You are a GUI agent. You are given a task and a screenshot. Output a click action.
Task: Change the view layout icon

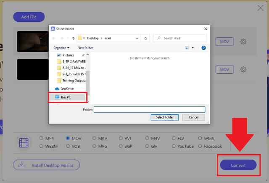[187, 48]
